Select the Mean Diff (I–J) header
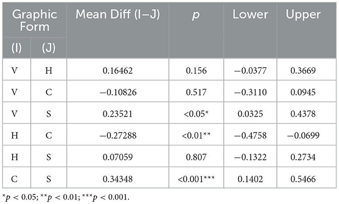 pos(118,14)
